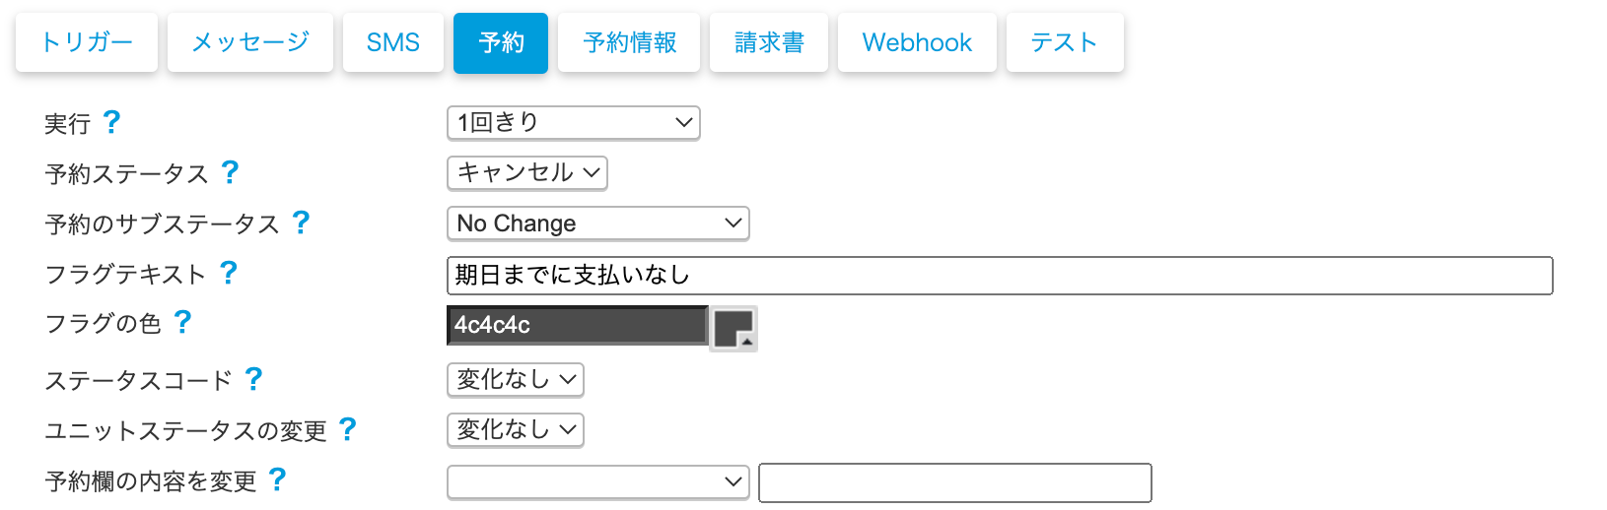Switch to the トリガー tab
Screen dimensions: 1607x510
(x=87, y=42)
